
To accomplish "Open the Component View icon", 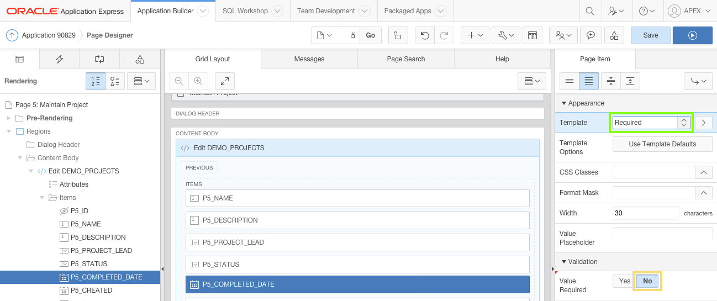I will [x=532, y=35].
